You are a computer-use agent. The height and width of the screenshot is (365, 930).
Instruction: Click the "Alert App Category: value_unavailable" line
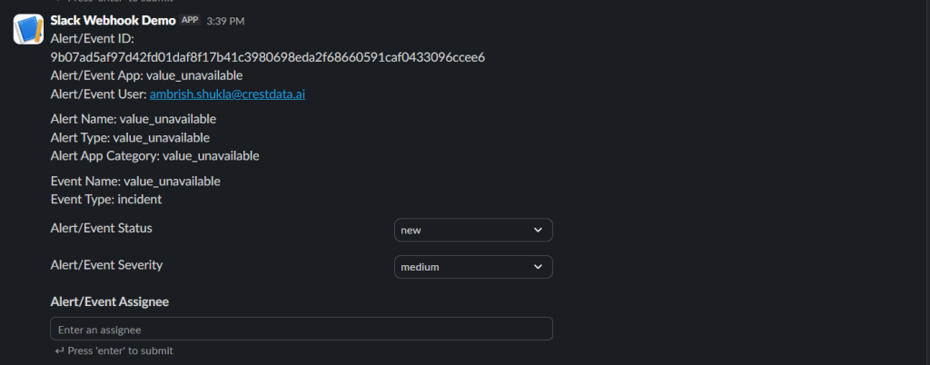pyautogui.click(x=154, y=156)
